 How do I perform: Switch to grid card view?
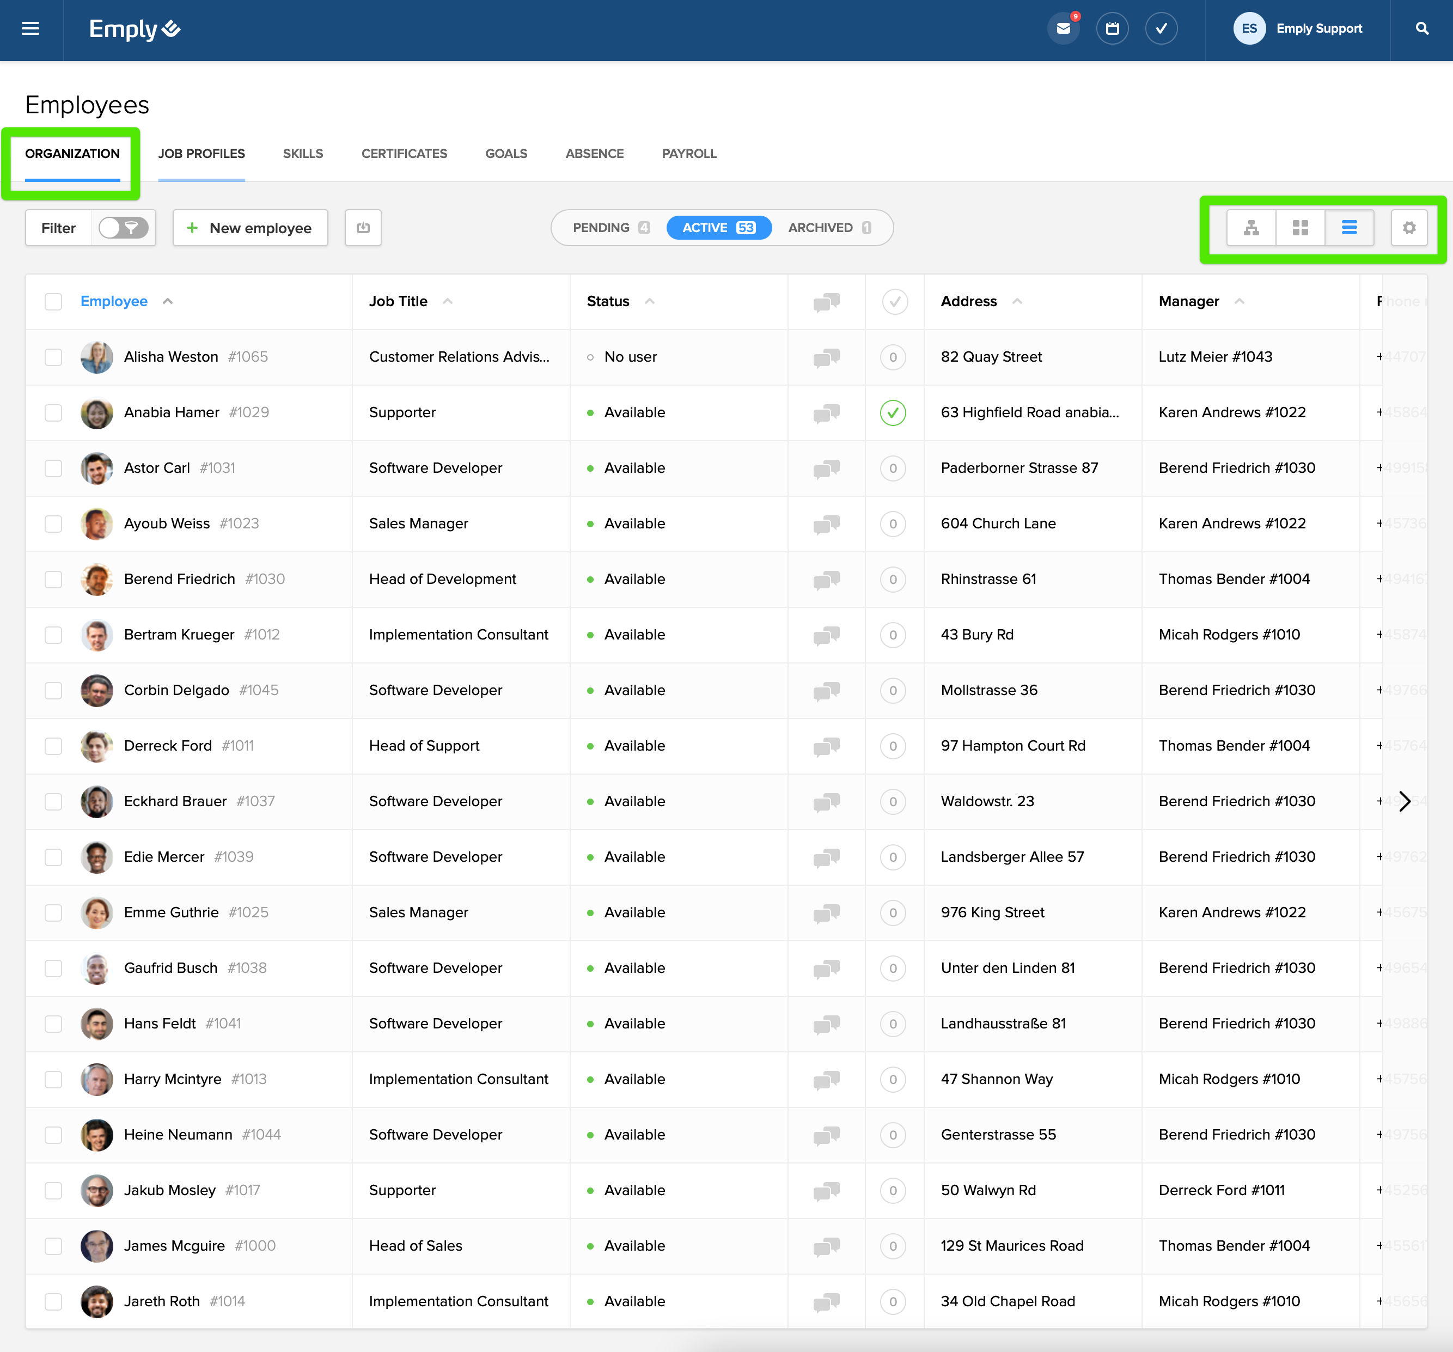tap(1299, 227)
